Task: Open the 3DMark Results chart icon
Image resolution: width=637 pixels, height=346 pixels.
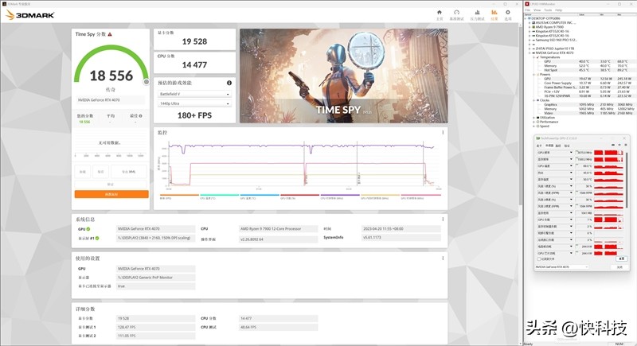Action: coord(494,13)
